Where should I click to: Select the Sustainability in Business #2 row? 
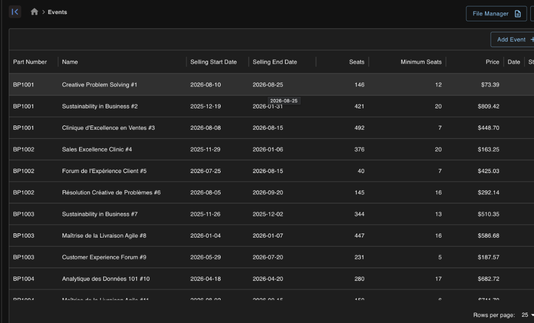[x=271, y=106]
